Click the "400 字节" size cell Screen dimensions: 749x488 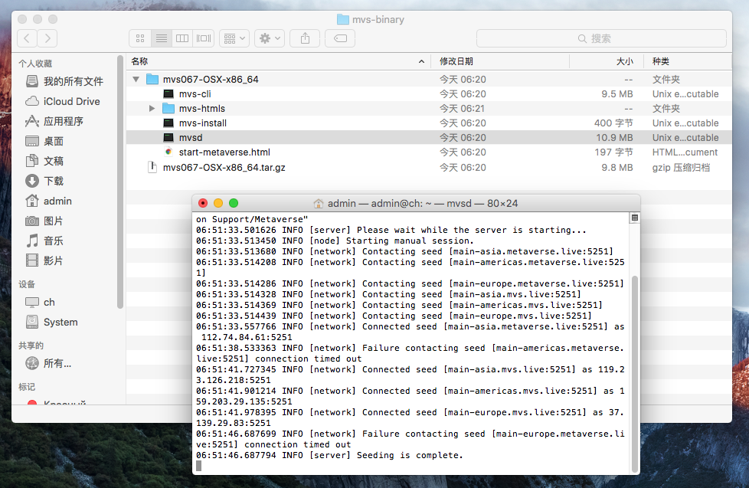(x=613, y=123)
